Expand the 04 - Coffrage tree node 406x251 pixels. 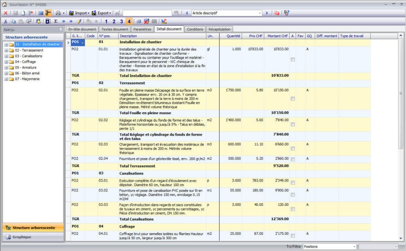[6, 61]
